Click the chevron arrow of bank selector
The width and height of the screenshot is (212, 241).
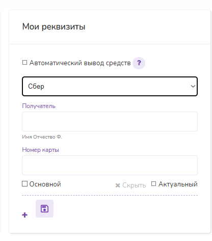(193, 86)
